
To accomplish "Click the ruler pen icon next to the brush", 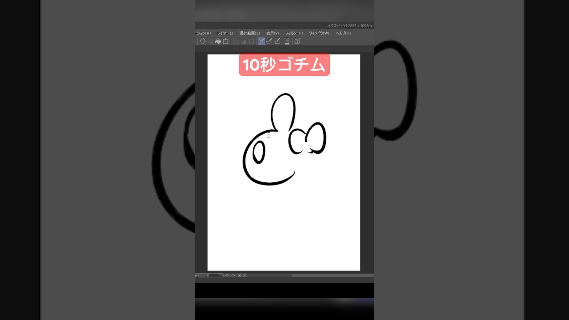I will [x=277, y=41].
